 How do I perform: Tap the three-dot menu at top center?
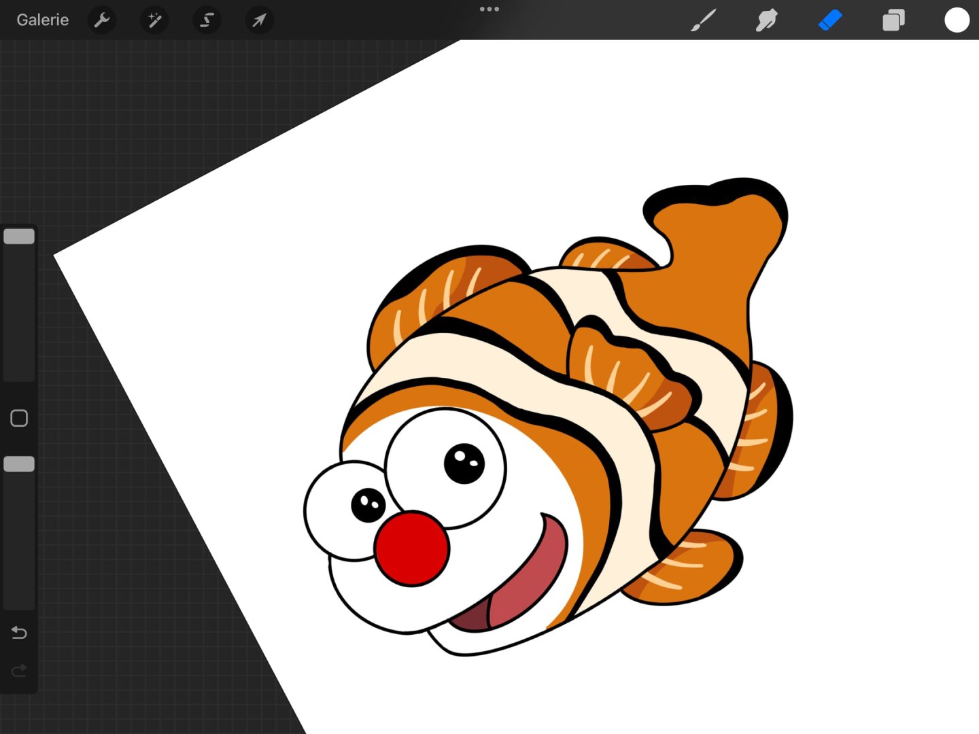click(489, 9)
